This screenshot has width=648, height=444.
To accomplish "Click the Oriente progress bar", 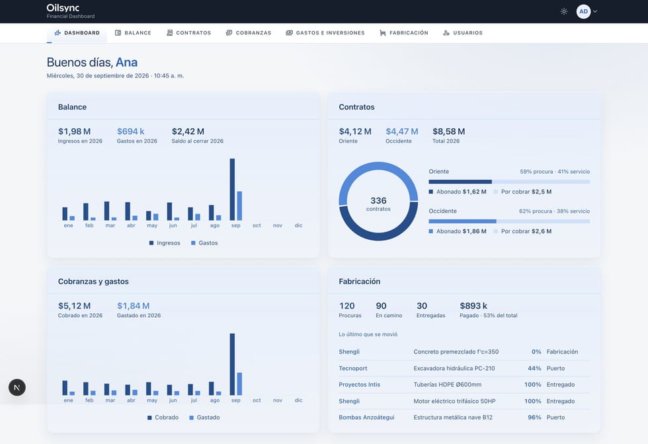I will [x=509, y=182].
